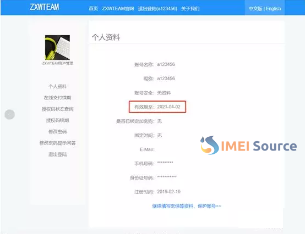
Task: Click the 个人资料 page heading
Action: pos(106,37)
